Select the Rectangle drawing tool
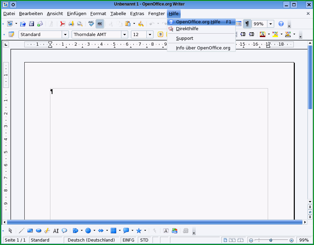Viewport: 314px width, 245px height. click(x=30, y=231)
